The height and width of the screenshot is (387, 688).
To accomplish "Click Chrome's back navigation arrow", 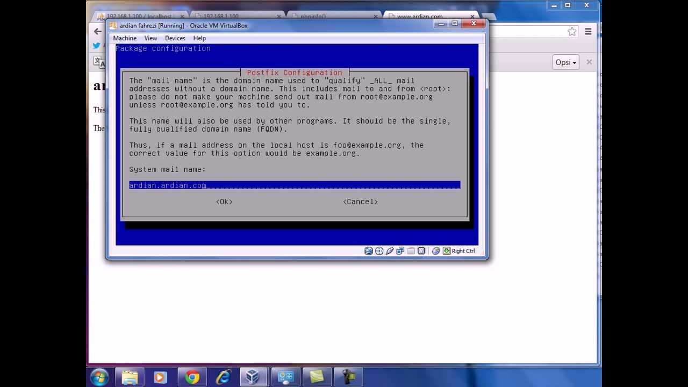I will coord(97,32).
